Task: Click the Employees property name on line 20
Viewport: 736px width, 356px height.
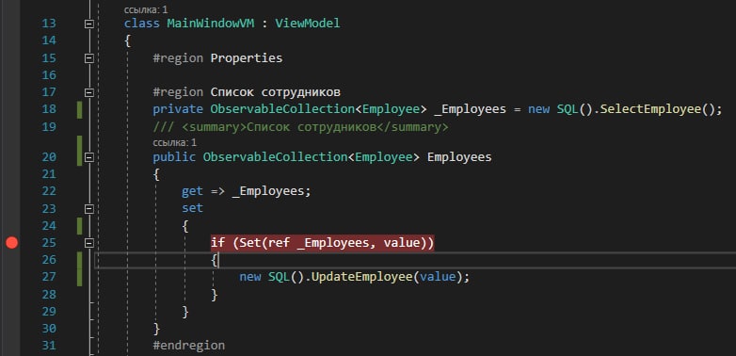Action: [459, 157]
